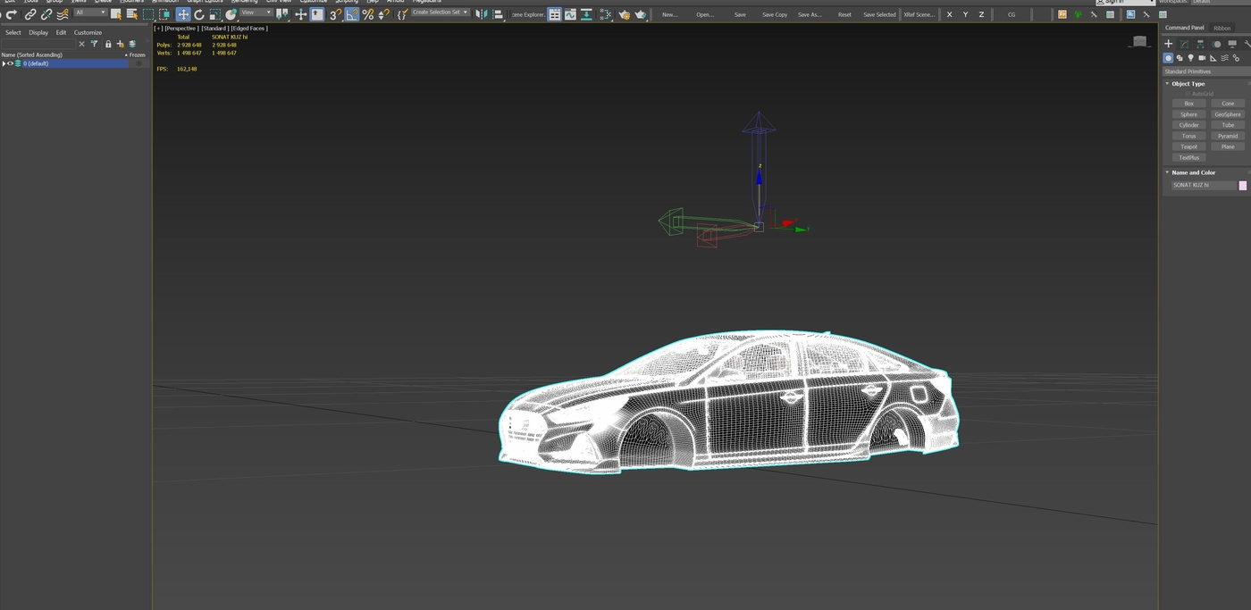Select the Lights category icon
The width and height of the screenshot is (1251, 610).
1190,58
